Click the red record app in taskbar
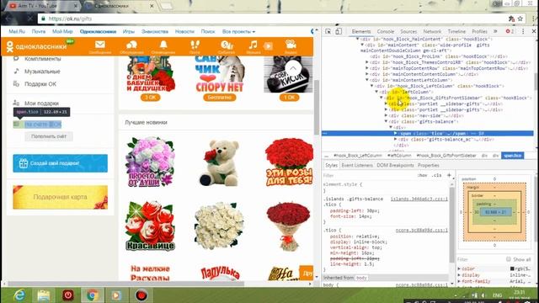This screenshot has width=539, height=303. (x=141, y=295)
